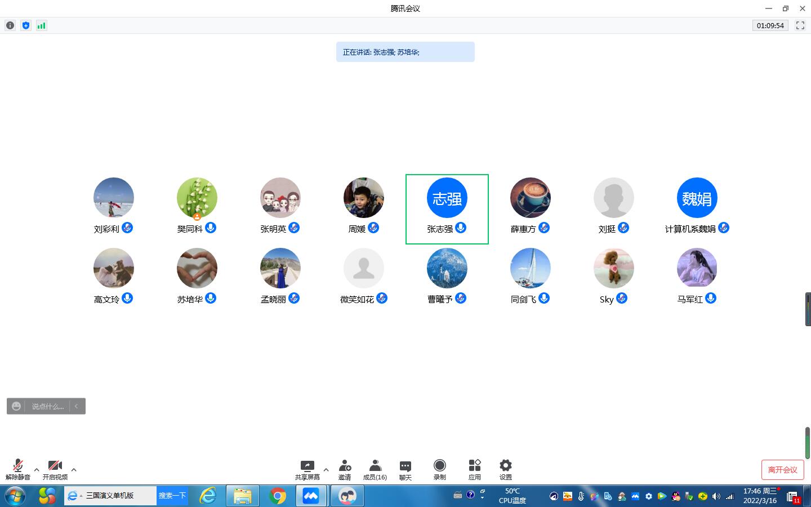Expand sharing options chevron beside 共享屏幕
Screen dimensions: 811x507
click(x=326, y=469)
